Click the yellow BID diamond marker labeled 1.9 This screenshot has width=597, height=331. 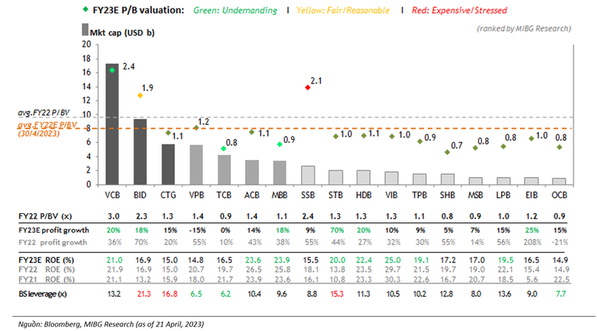[140, 95]
